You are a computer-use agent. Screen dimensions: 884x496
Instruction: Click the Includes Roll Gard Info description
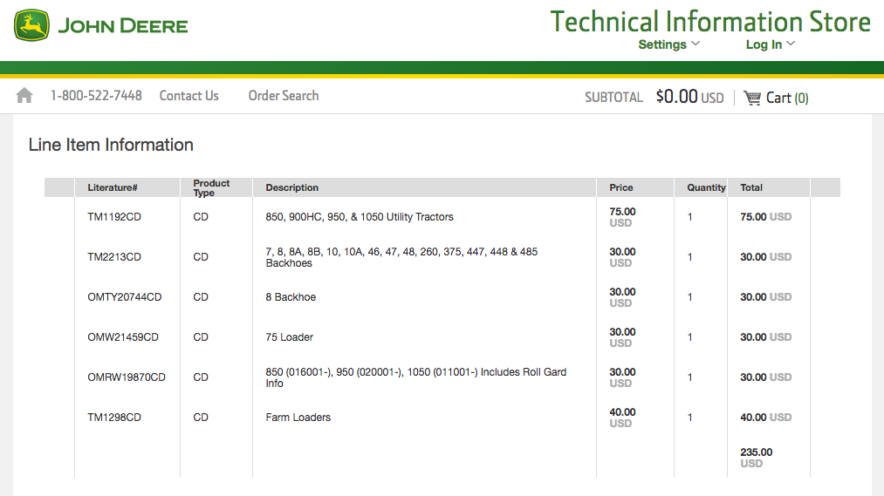416,377
